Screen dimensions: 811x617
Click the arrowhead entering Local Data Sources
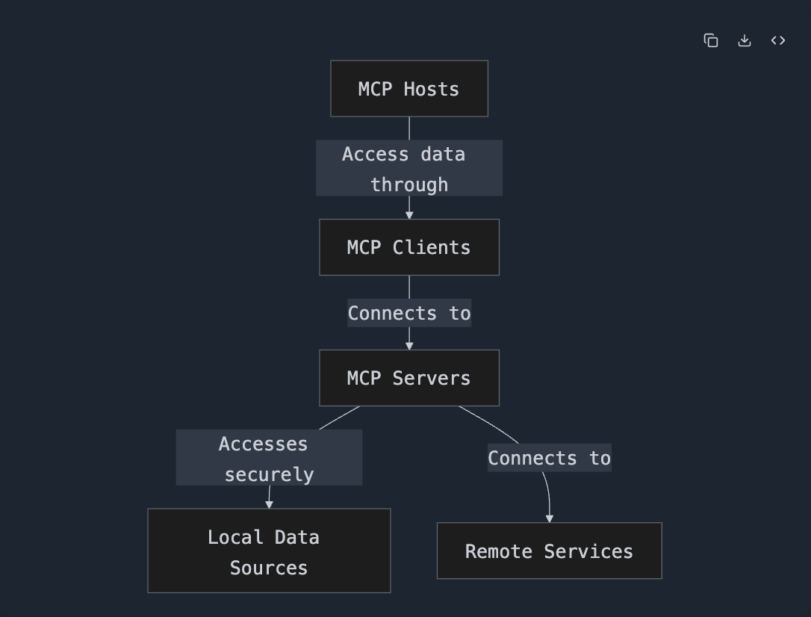click(x=269, y=504)
